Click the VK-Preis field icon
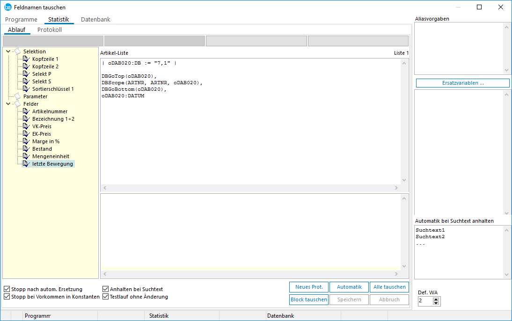 pyautogui.click(x=26, y=126)
